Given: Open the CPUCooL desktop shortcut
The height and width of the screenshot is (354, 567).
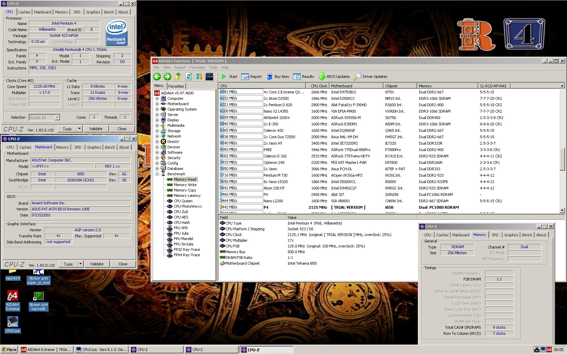Looking at the screenshot, I should pyautogui.click(x=12, y=324).
